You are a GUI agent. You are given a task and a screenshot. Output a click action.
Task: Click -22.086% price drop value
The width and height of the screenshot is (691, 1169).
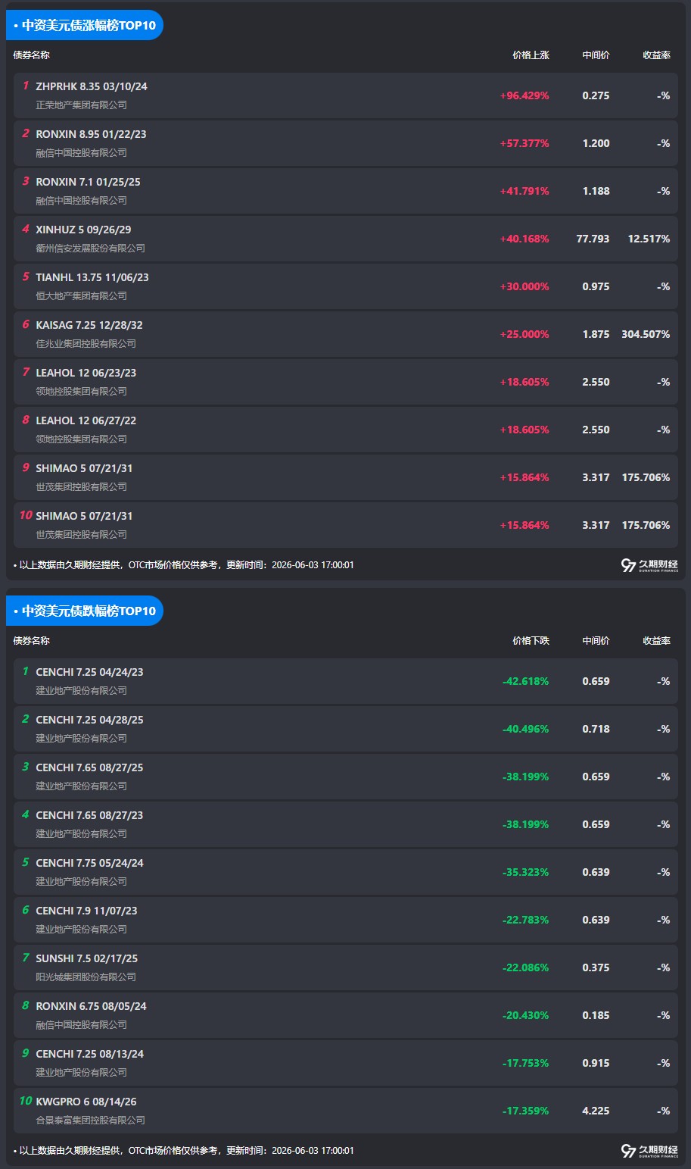526,967
